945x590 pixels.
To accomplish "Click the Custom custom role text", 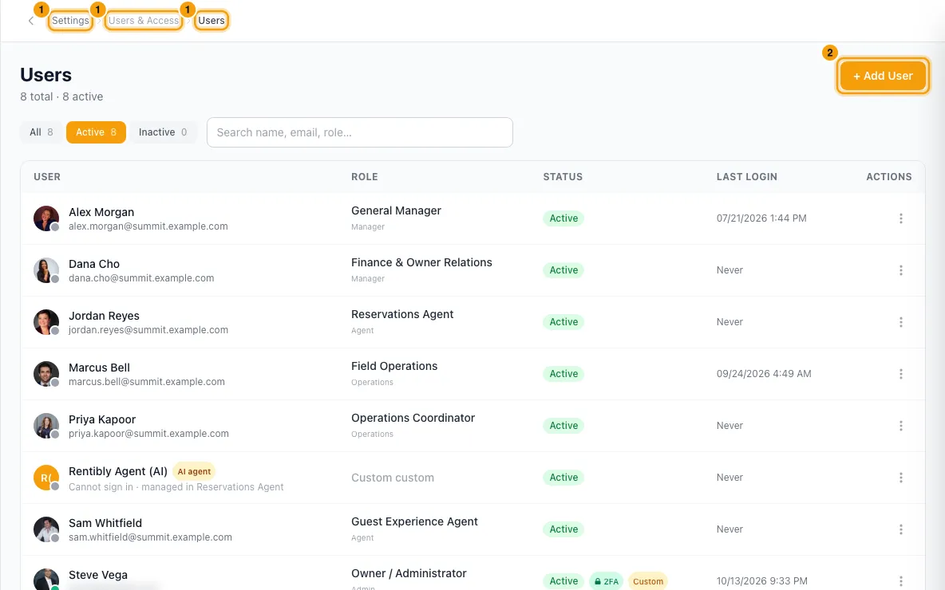I will 393,478.
